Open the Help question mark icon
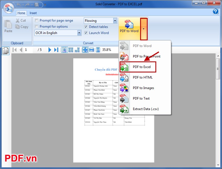Image resolution: width=222 pixels, height=169 pixels. click(216, 11)
